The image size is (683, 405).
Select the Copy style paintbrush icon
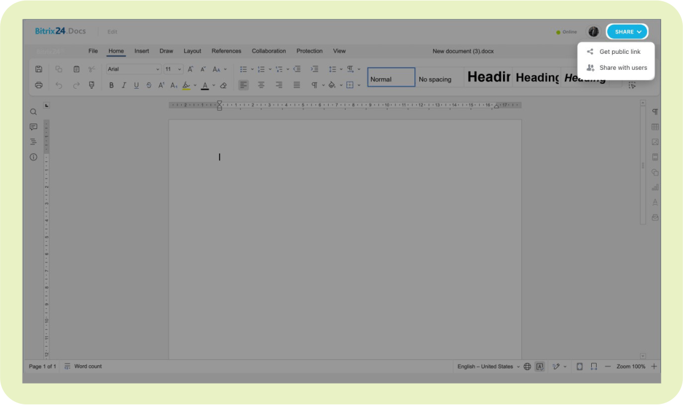click(x=92, y=85)
